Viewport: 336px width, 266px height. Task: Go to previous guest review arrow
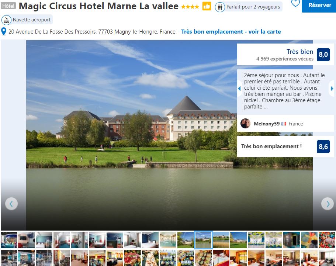point(239,88)
